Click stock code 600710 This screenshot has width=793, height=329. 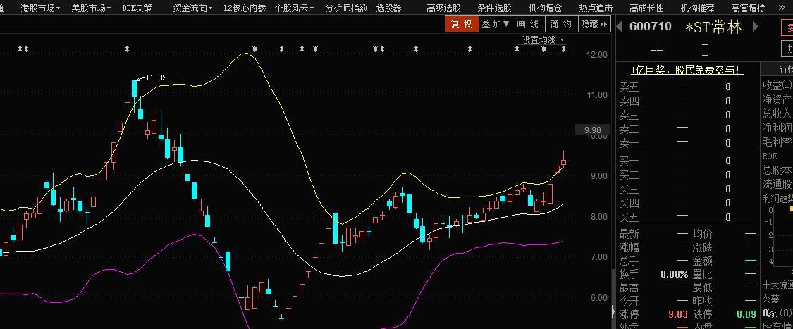coord(651,27)
